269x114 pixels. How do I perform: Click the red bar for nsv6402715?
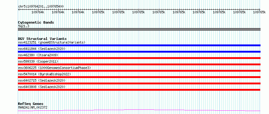(139, 83)
